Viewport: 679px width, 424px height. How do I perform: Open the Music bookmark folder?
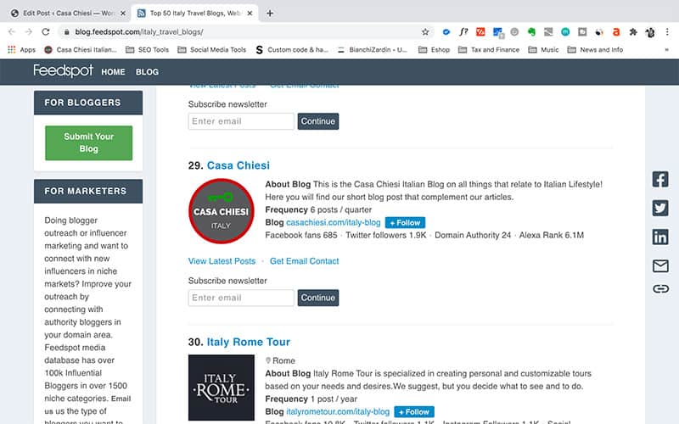tap(543, 50)
